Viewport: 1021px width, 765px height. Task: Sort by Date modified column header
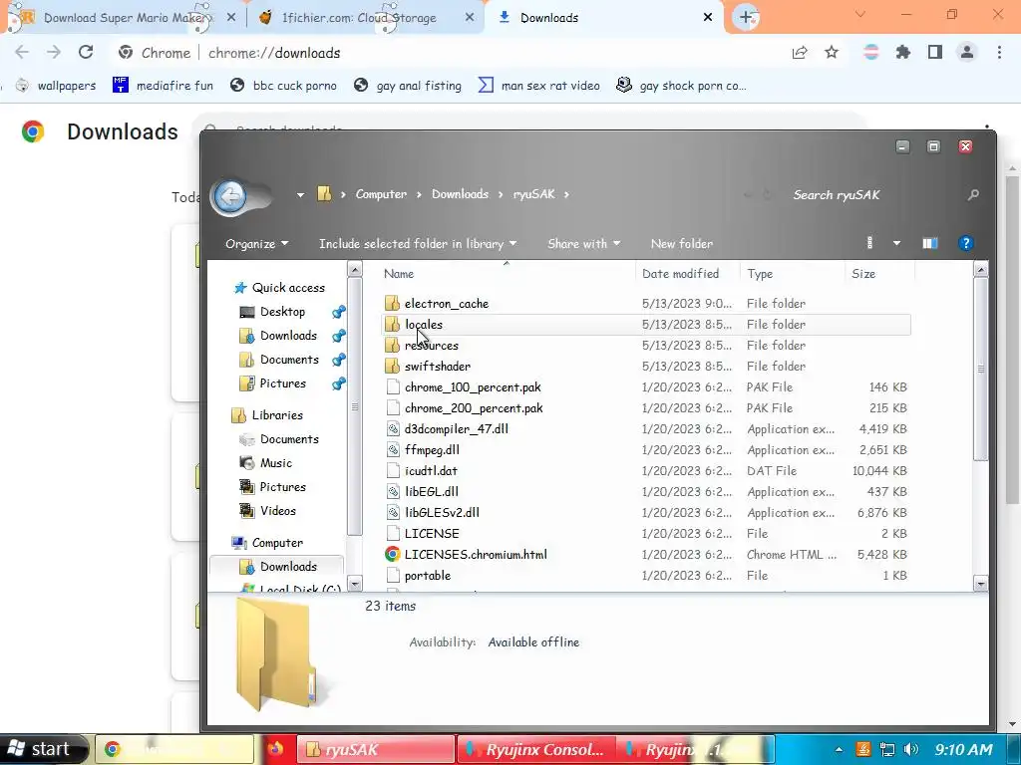click(688, 274)
